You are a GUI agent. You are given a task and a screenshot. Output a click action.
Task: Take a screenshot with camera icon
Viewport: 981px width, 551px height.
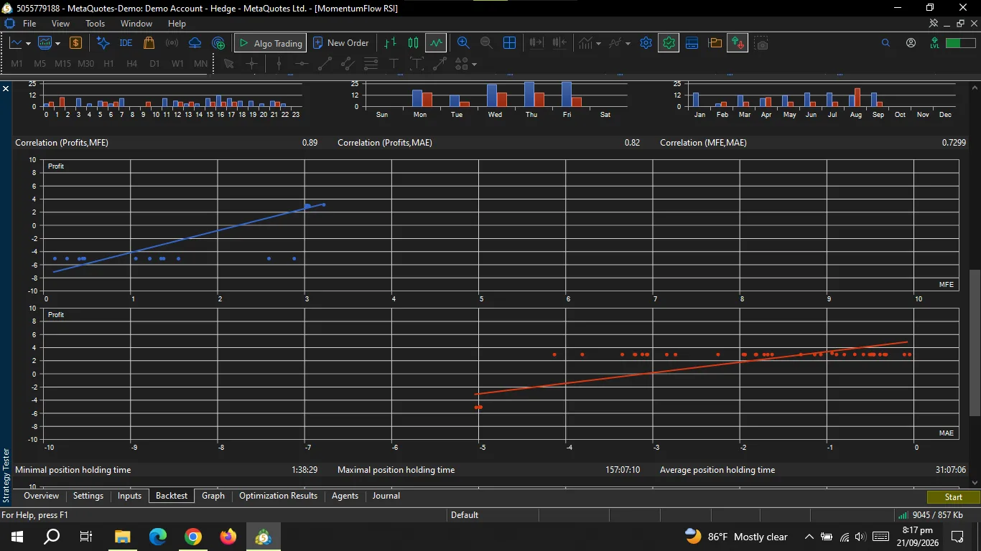(x=761, y=43)
